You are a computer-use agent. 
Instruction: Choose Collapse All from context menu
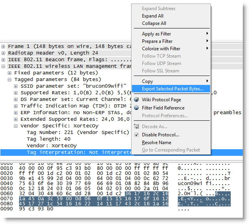pos(171,23)
